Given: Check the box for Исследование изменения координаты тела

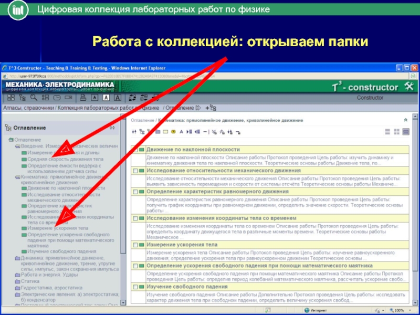Looking at the screenshot, I should click(x=135, y=218).
